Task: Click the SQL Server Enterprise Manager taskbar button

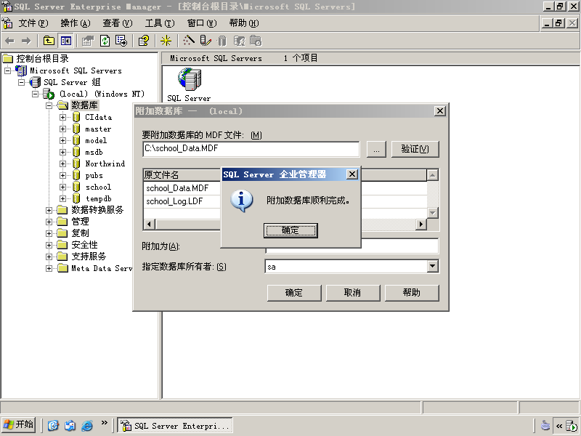Action: pyautogui.click(x=175, y=426)
